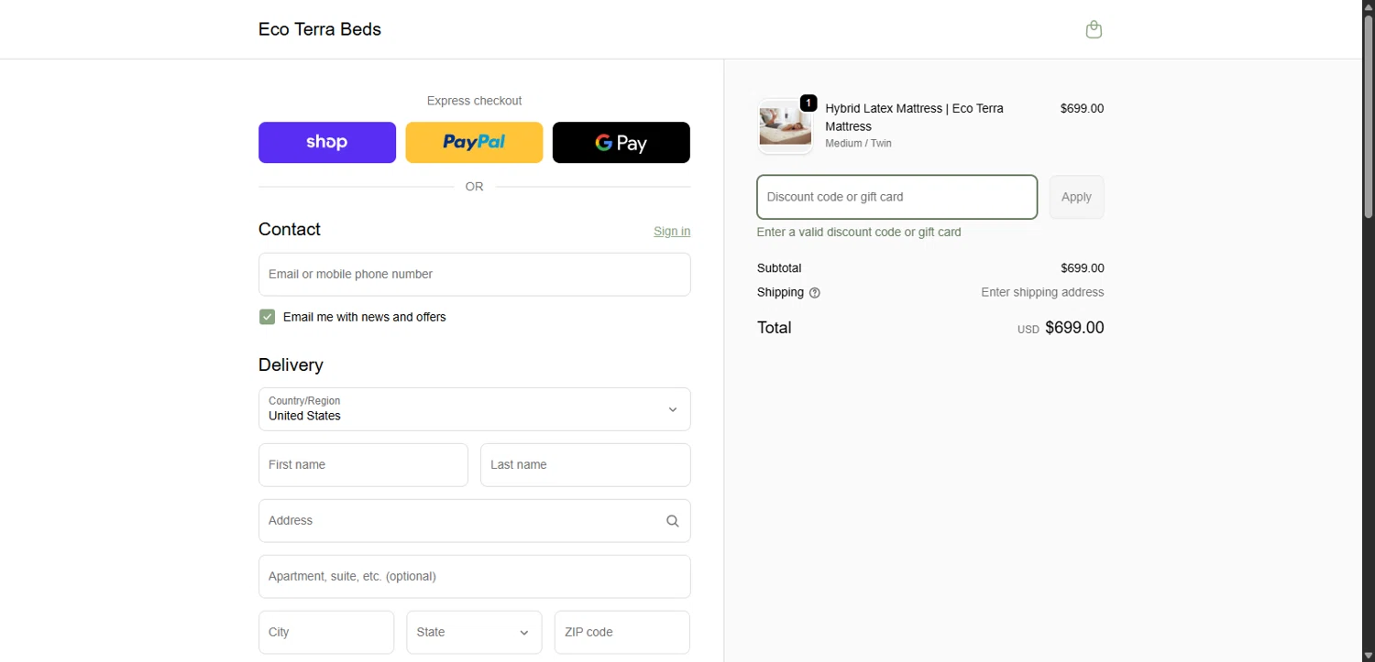Viewport: 1375px width, 662px height.
Task: Click the shipping help question mark icon
Action: click(x=815, y=293)
